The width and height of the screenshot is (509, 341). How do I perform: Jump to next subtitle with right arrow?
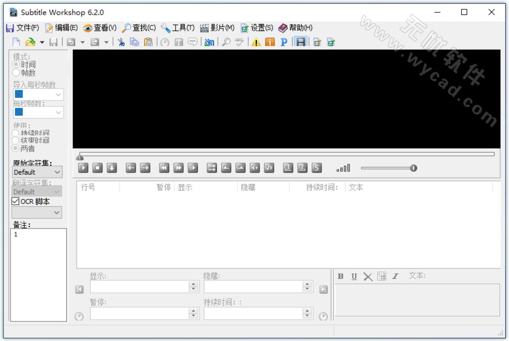click(145, 167)
